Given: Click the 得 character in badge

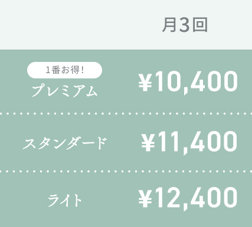Looking at the screenshot, I should 75,70.
